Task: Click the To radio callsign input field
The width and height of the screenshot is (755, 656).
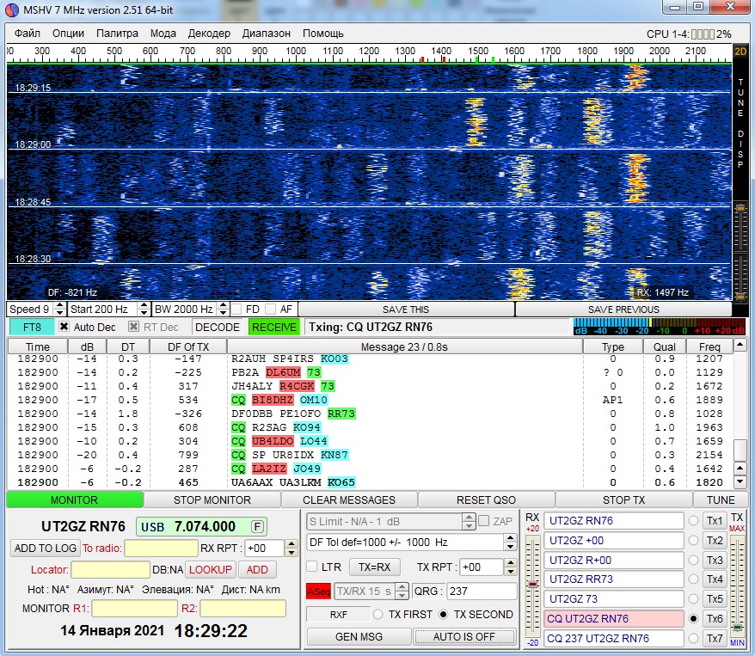Action: coord(161,549)
